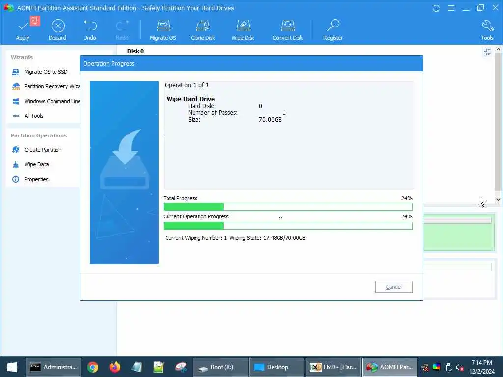This screenshot has height=377, width=503.
Task: Apply pending operations with Apply icon
Action: click(23, 29)
